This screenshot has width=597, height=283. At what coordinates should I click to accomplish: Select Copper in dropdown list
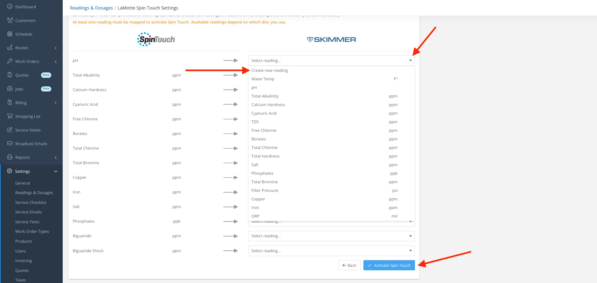(x=331, y=199)
